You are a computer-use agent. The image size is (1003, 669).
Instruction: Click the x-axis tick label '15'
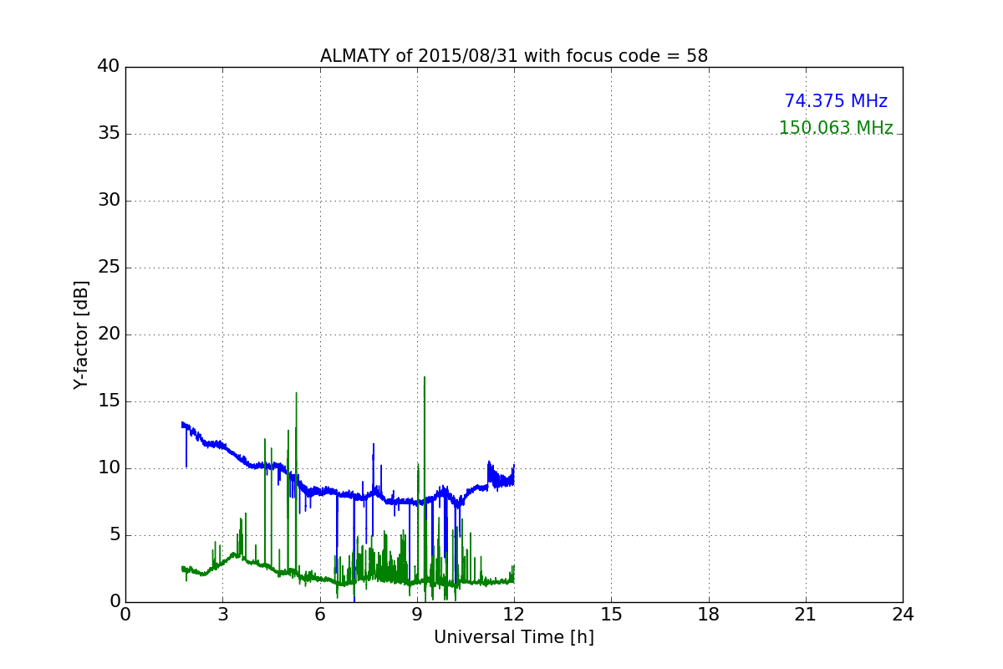611,615
